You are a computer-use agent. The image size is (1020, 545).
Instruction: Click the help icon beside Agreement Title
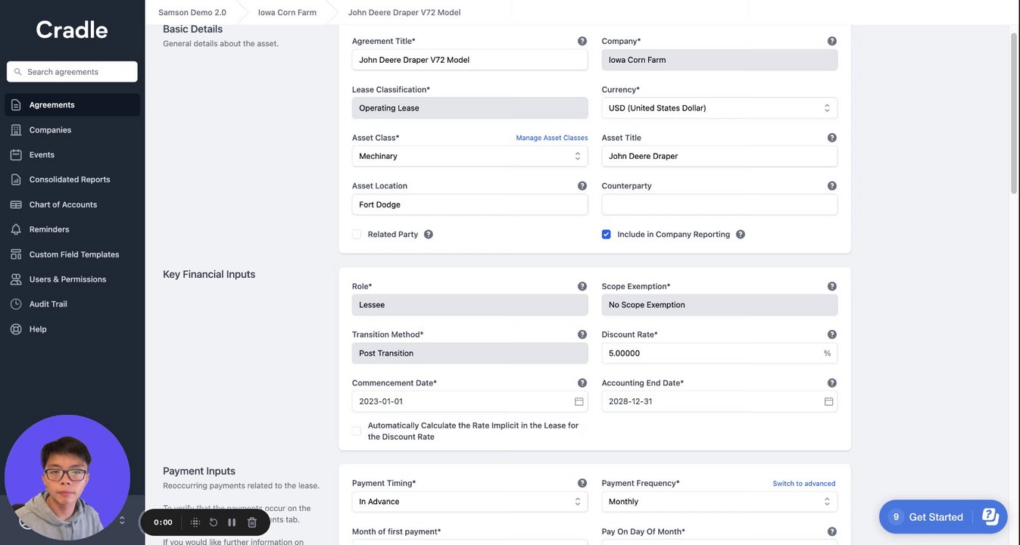(x=582, y=41)
